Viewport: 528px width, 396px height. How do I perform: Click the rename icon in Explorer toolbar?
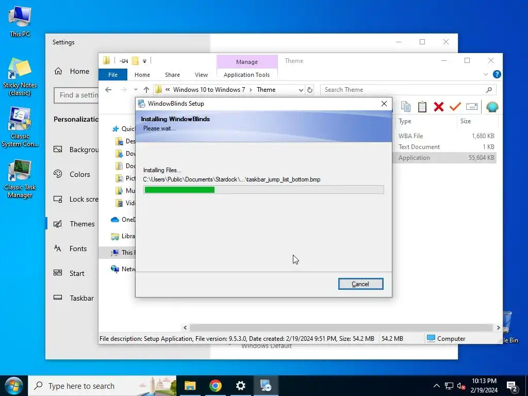point(471,107)
